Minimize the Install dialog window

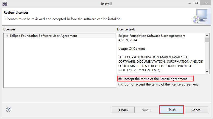[x=190, y=3]
